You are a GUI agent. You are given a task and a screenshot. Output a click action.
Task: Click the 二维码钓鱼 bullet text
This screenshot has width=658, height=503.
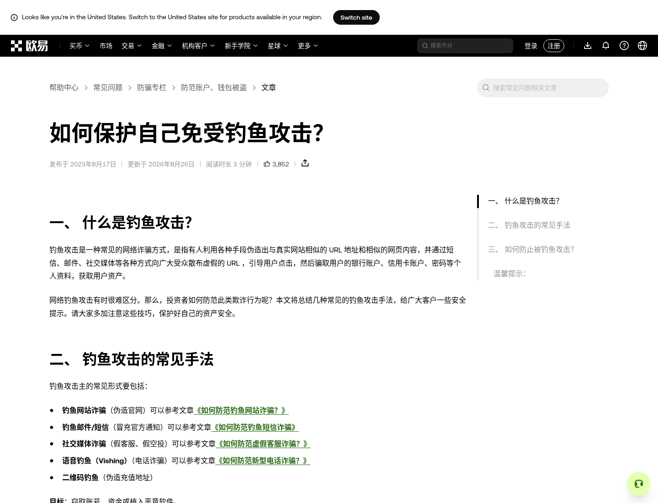pos(80,477)
